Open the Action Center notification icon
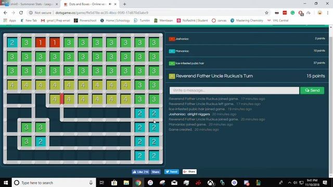The image size is (333, 187). pos(325,182)
